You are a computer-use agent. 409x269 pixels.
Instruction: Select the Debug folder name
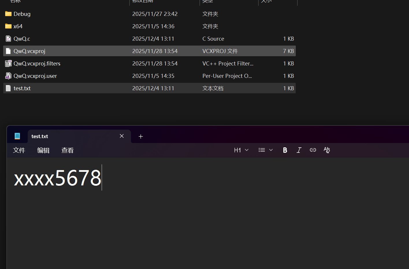click(22, 14)
